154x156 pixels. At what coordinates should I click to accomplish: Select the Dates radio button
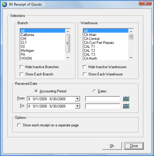pos(94,91)
